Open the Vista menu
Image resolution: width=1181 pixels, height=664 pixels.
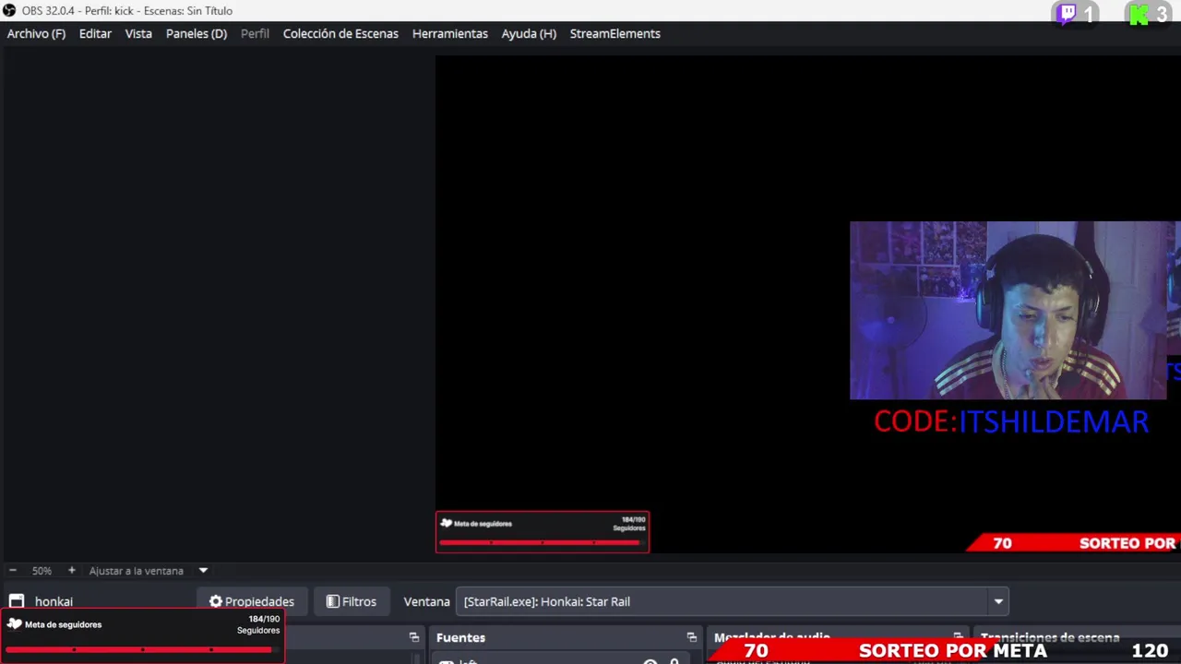pyautogui.click(x=138, y=33)
